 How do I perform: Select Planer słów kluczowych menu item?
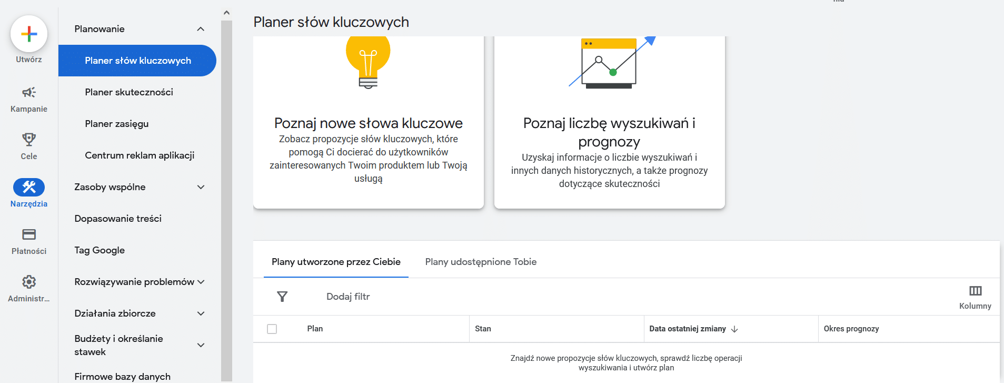[x=137, y=61]
